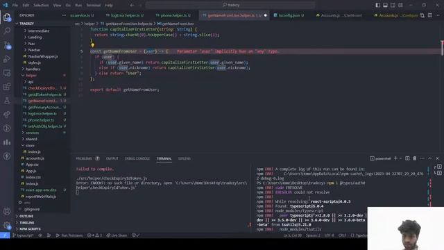Click Live Share in status bar
Image resolution: width=444 pixels, height=250 pixels.
coord(117,235)
